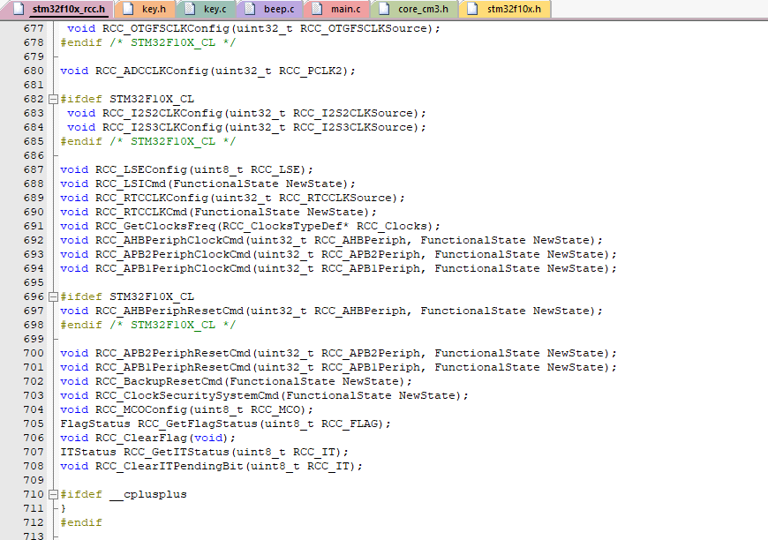
Task: Click RCC_I2S2CLKConfig function name
Action: [162, 113]
